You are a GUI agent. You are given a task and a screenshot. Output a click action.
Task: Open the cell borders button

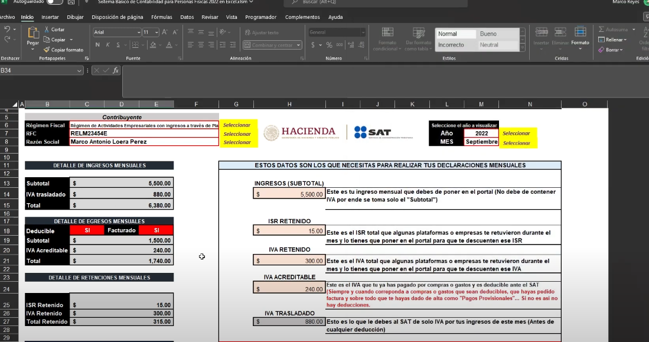[x=135, y=45]
